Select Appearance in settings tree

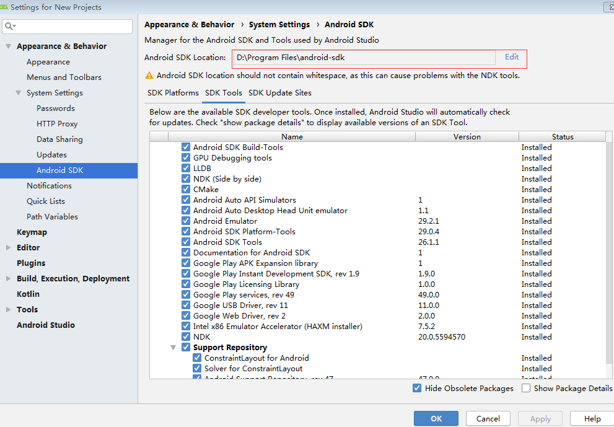(48, 62)
